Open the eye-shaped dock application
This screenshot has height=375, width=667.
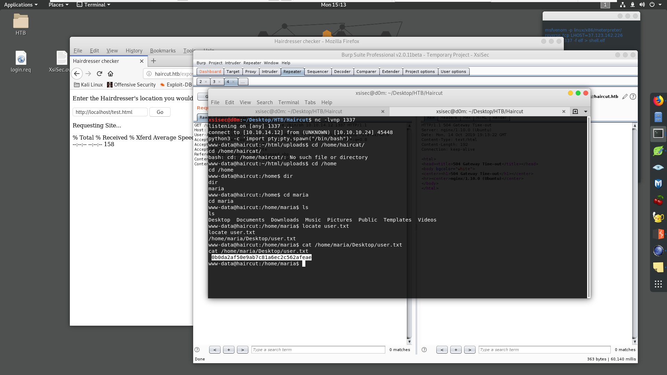(658, 167)
